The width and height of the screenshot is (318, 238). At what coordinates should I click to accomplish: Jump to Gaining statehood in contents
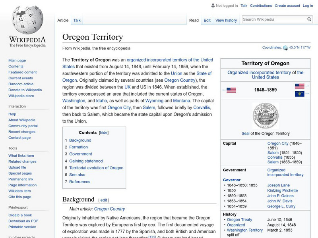point(86,161)
